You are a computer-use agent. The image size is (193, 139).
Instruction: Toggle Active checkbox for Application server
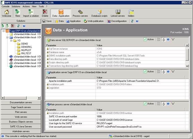click(145, 72)
